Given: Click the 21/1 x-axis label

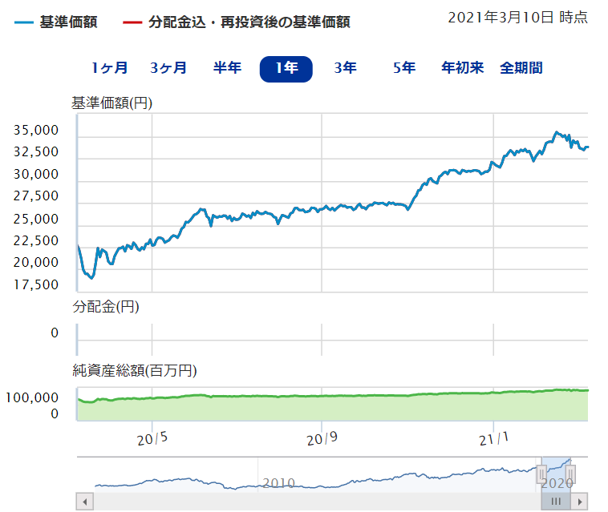Looking at the screenshot, I should tap(493, 439).
